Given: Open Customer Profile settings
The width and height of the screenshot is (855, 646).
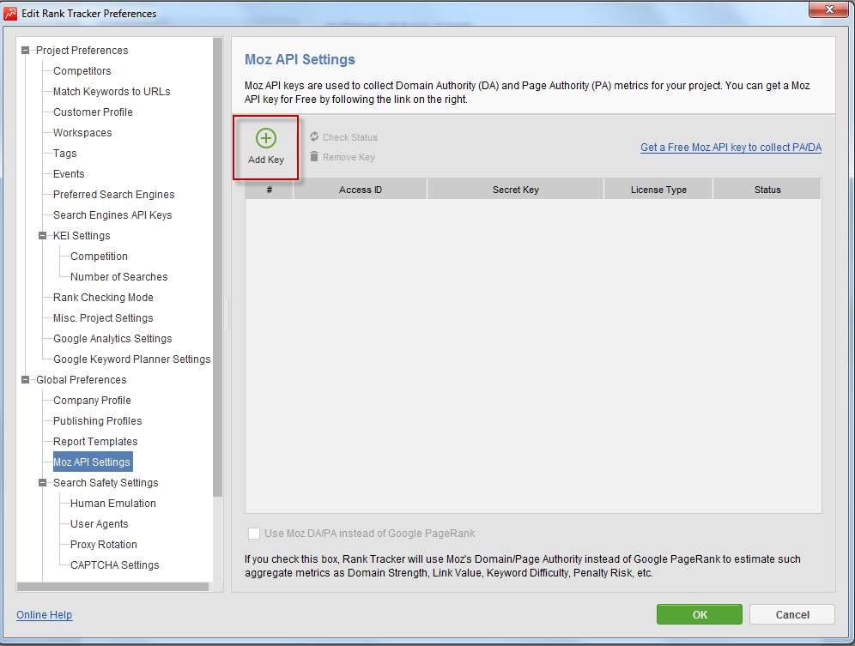Looking at the screenshot, I should pyautogui.click(x=93, y=112).
